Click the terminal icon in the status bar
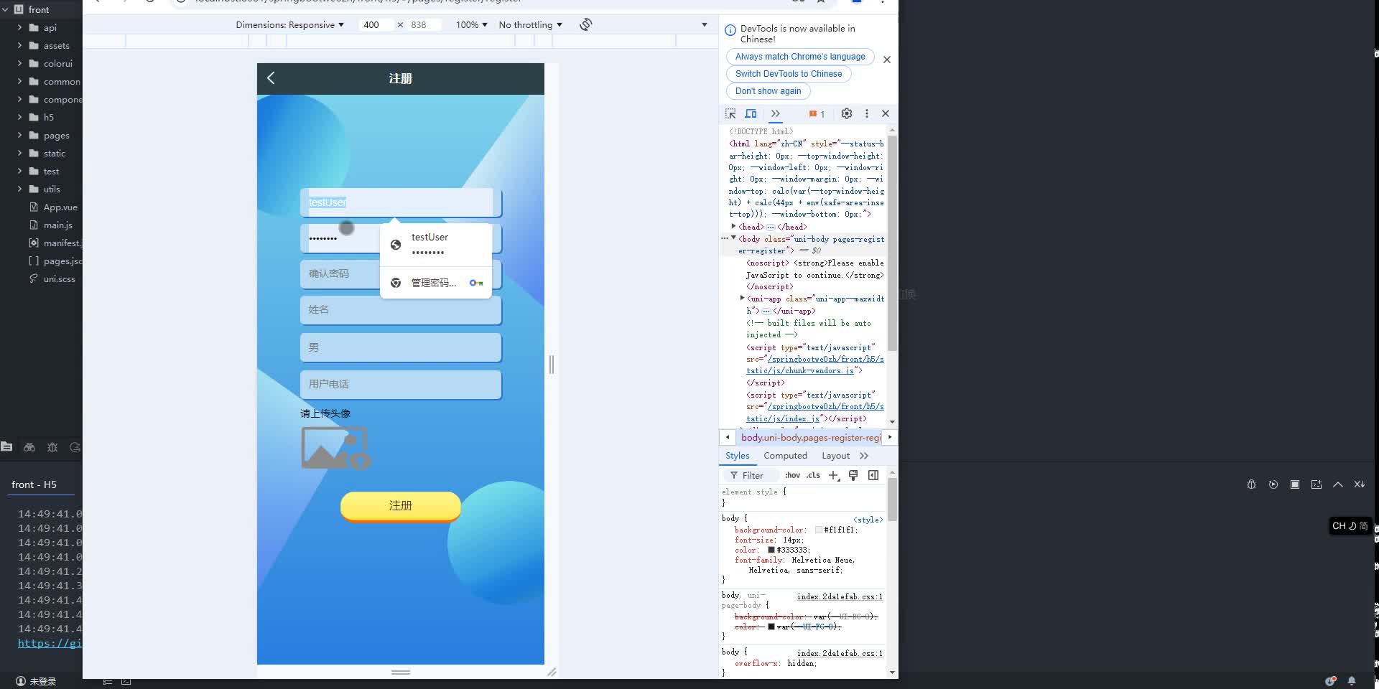This screenshot has height=689, width=1379. tap(126, 681)
